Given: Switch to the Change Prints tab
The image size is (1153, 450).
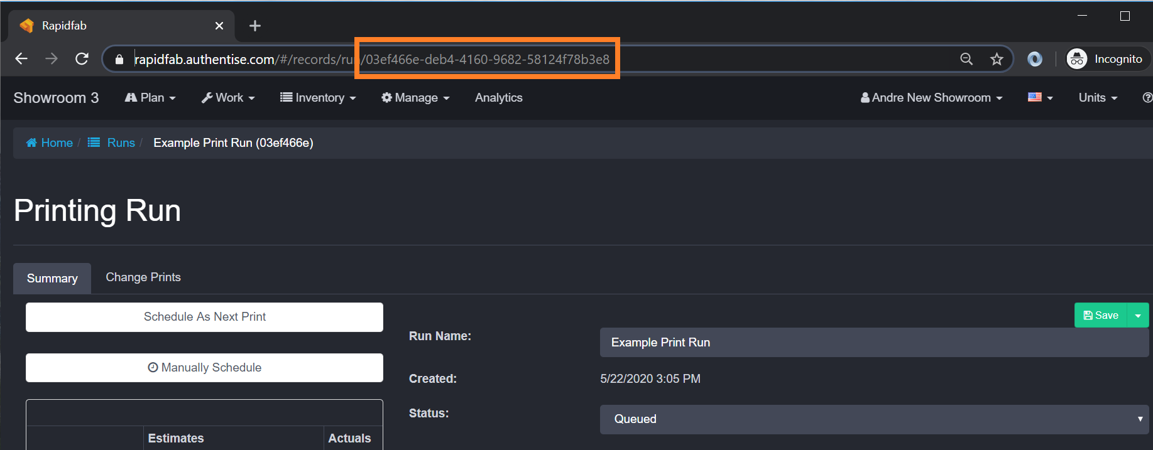Looking at the screenshot, I should click(143, 277).
